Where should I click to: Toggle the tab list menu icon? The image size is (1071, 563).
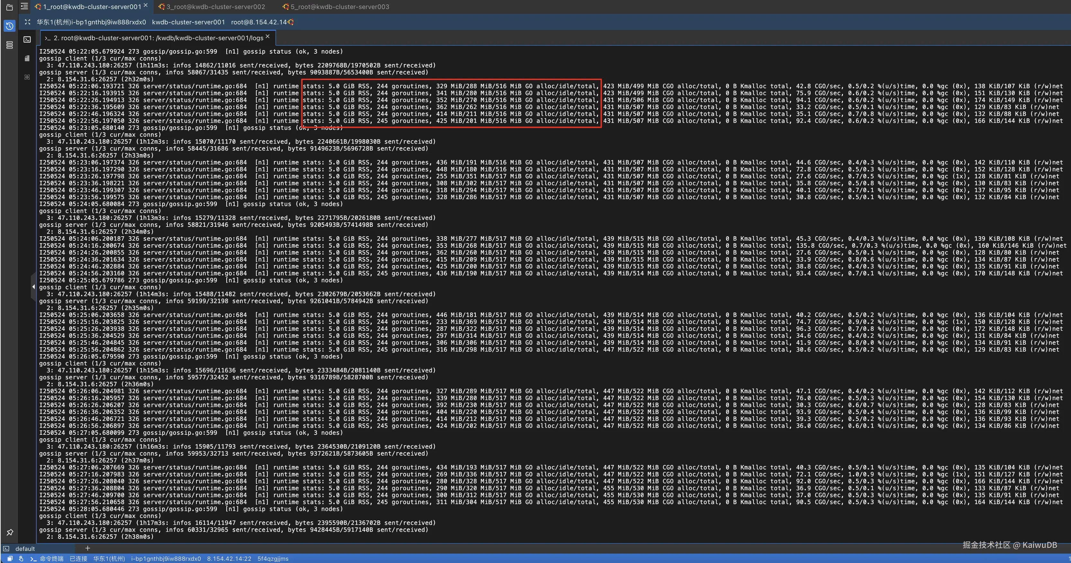[24, 6]
